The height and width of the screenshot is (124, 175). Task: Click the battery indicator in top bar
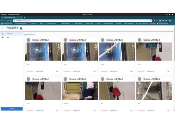click(172, 15)
